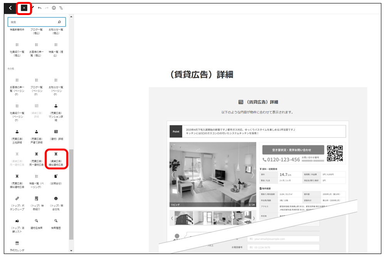
Task: Select the （お問合せ） block
Action: pyautogui.click(x=56, y=179)
